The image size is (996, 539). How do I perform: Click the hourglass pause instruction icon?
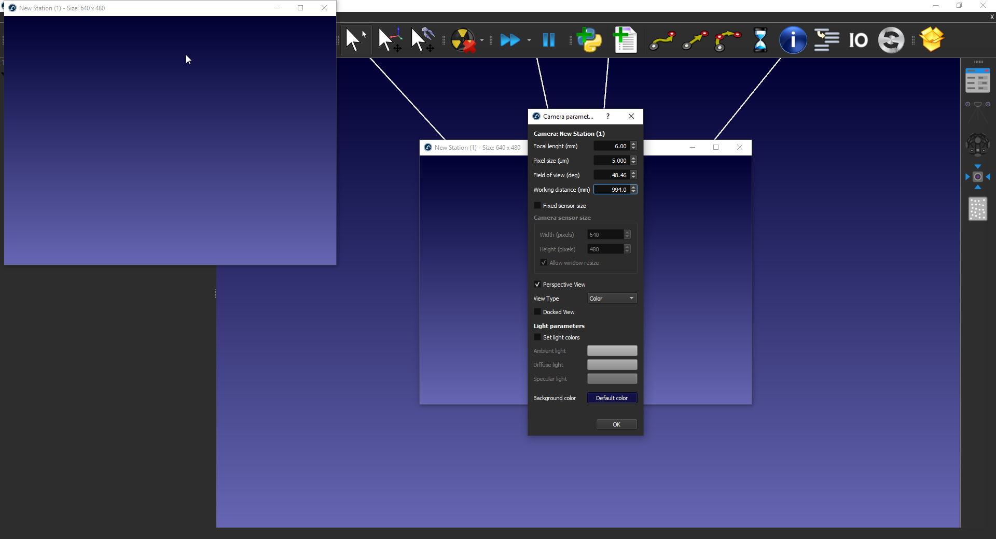click(x=760, y=40)
